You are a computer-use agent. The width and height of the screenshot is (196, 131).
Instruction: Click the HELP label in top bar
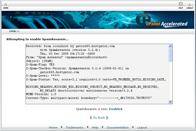tap(181, 8)
